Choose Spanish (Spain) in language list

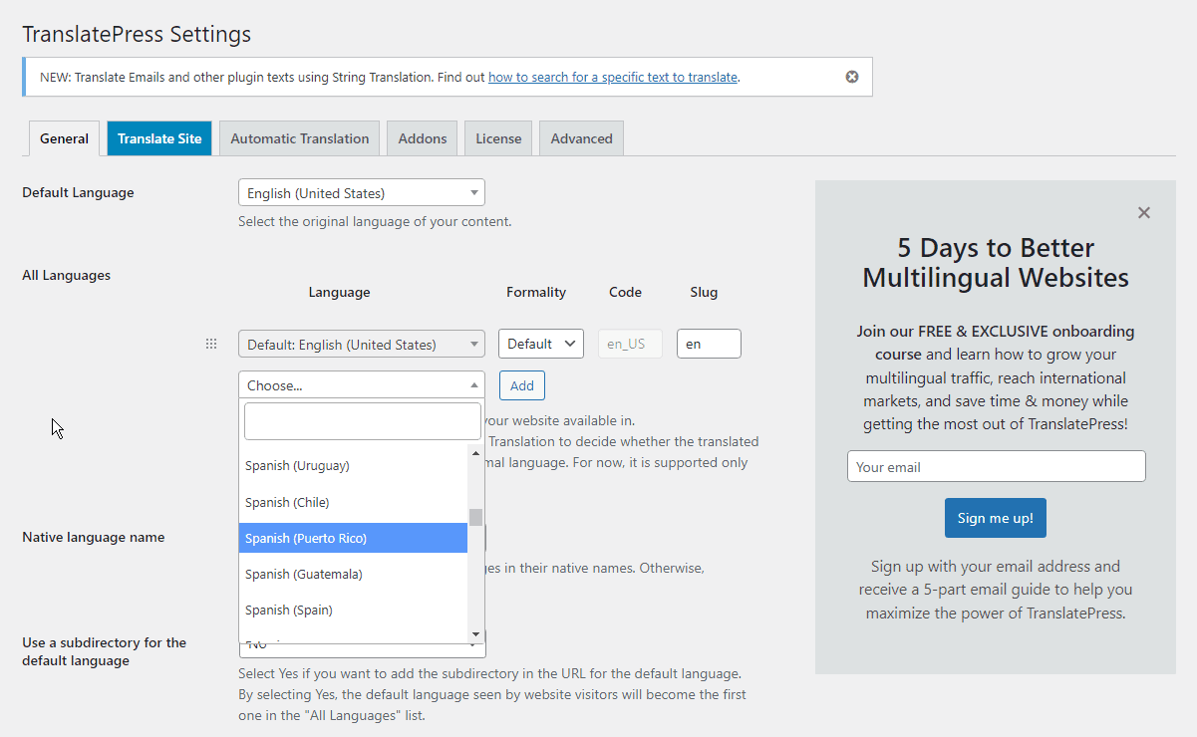[x=353, y=610]
